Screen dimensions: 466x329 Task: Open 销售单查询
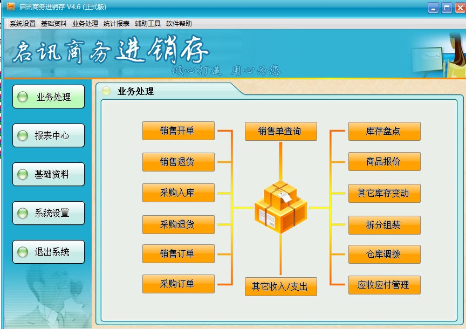(281, 131)
